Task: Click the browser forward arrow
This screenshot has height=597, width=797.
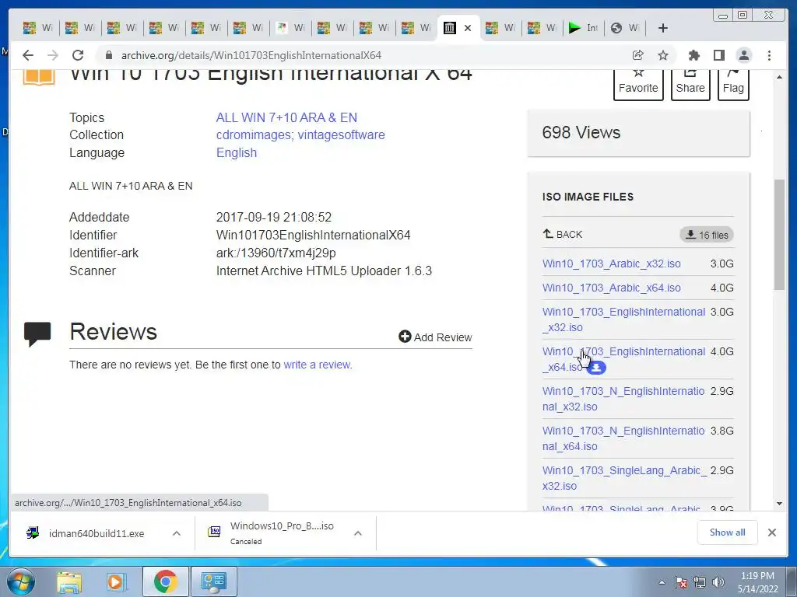Action: pyautogui.click(x=53, y=55)
